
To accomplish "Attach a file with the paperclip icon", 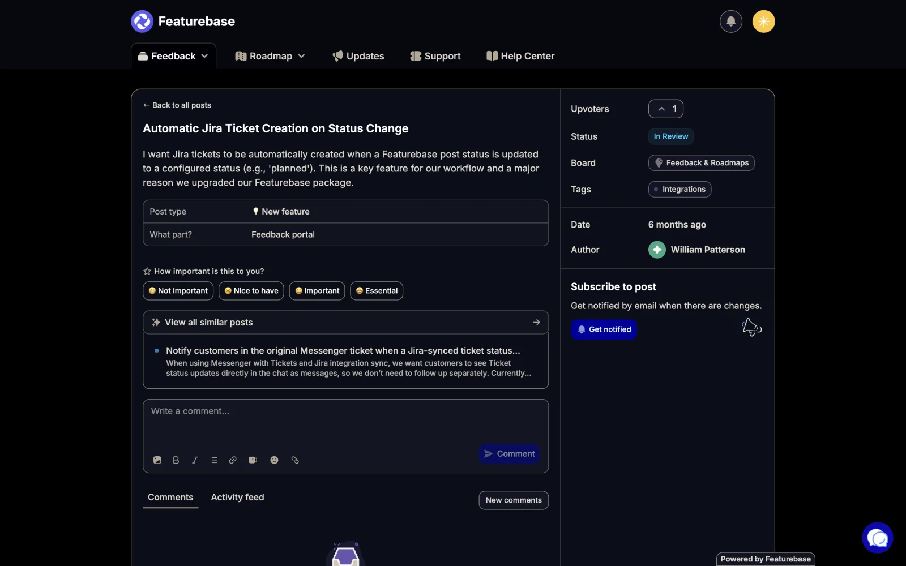I will point(295,460).
